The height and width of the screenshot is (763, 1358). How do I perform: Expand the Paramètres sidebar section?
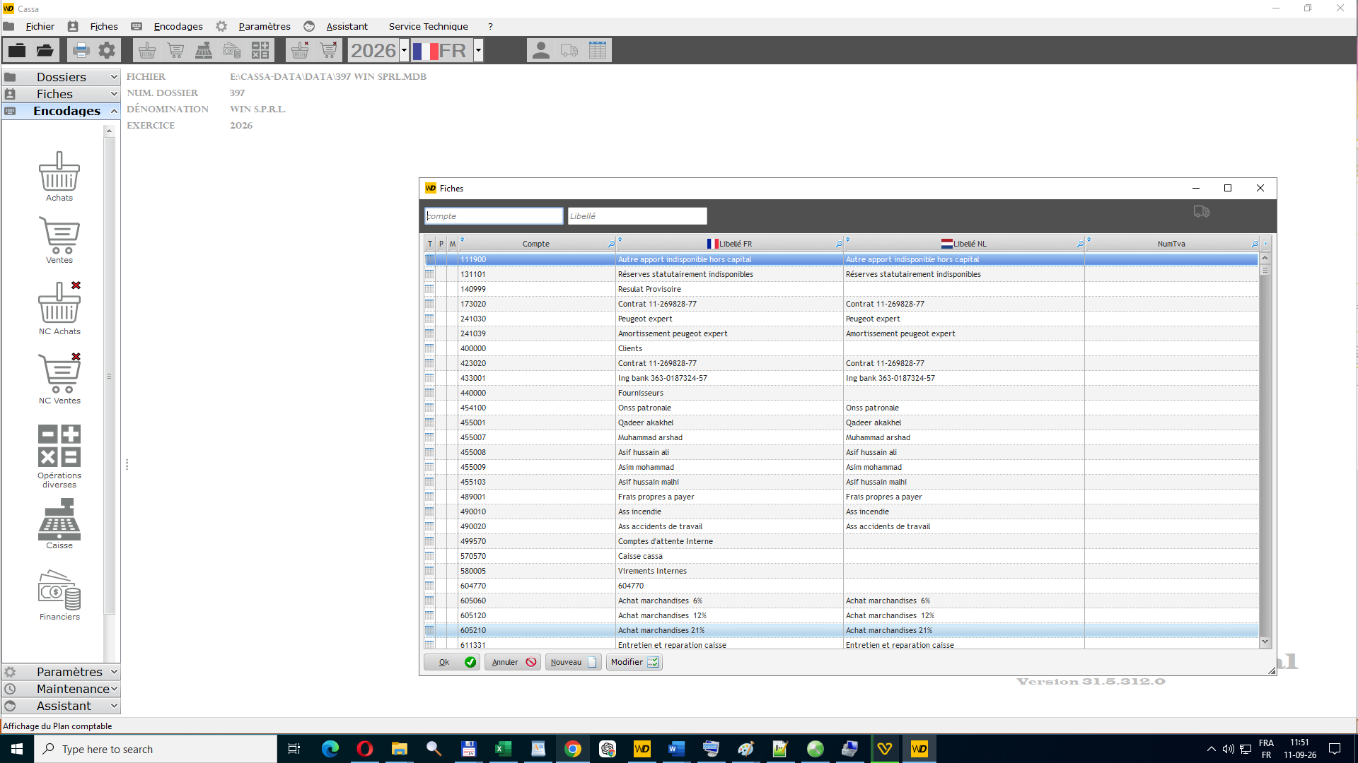pos(61,671)
